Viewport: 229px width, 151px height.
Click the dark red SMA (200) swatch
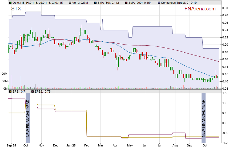[126, 2]
